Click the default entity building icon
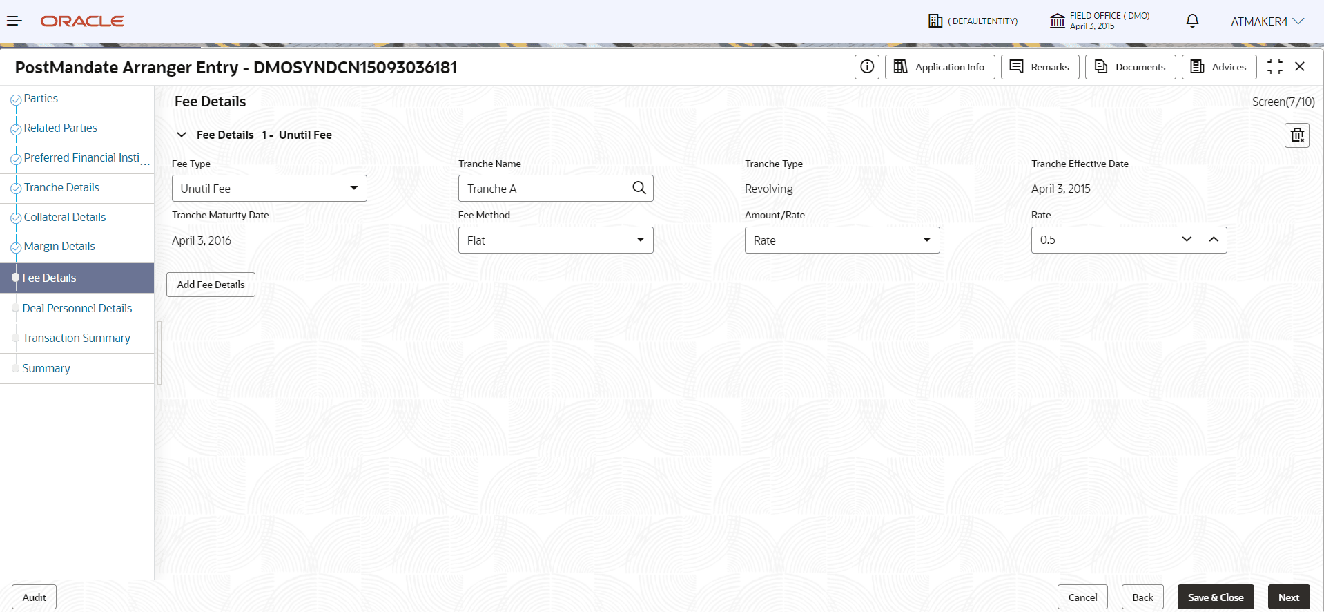Screen dimensions: 1324x612 click(x=935, y=21)
